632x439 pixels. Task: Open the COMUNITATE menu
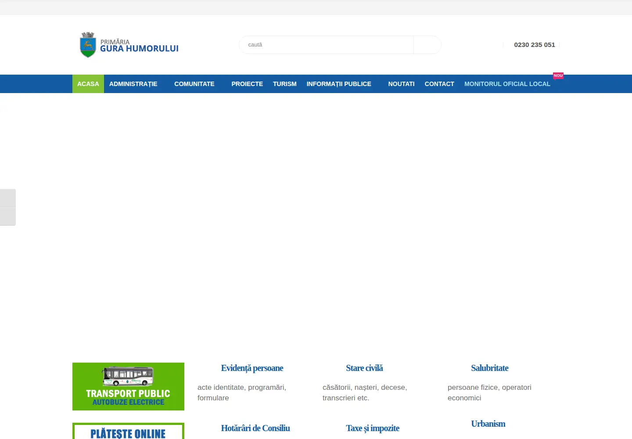(194, 84)
